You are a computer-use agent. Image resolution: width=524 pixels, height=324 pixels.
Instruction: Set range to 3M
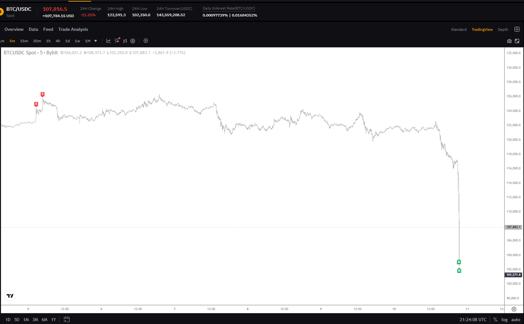coord(35,320)
